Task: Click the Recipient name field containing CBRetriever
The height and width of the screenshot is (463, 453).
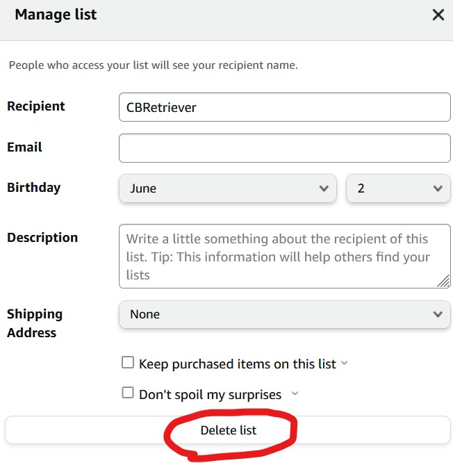Action: click(284, 107)
